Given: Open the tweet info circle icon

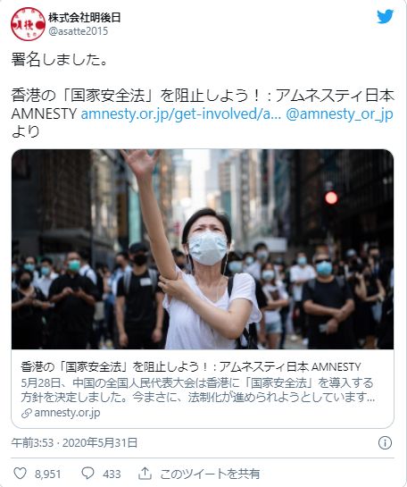Looking at the screenshot, I should [385, 443].
